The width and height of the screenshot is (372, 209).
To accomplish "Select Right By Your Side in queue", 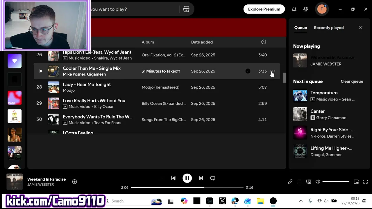I will 328,133.
